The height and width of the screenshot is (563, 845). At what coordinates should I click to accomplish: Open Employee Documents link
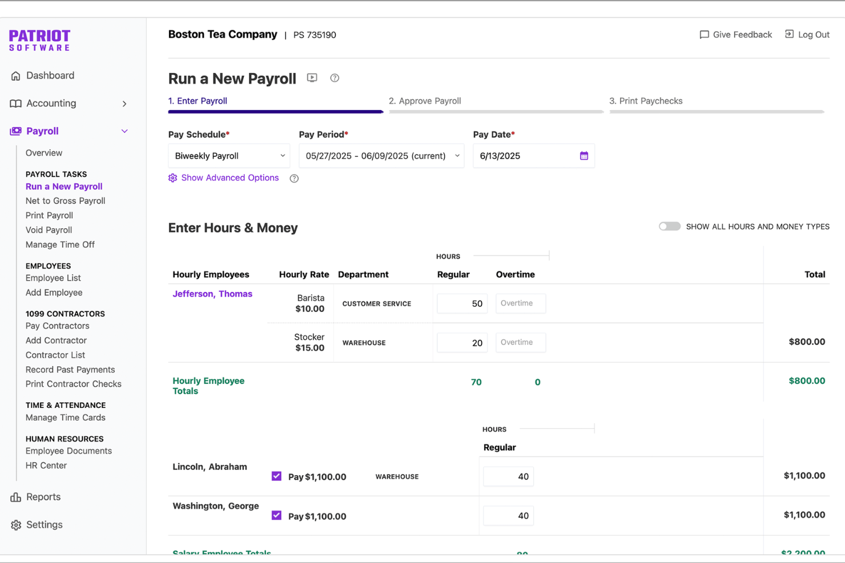click(69, 451)
